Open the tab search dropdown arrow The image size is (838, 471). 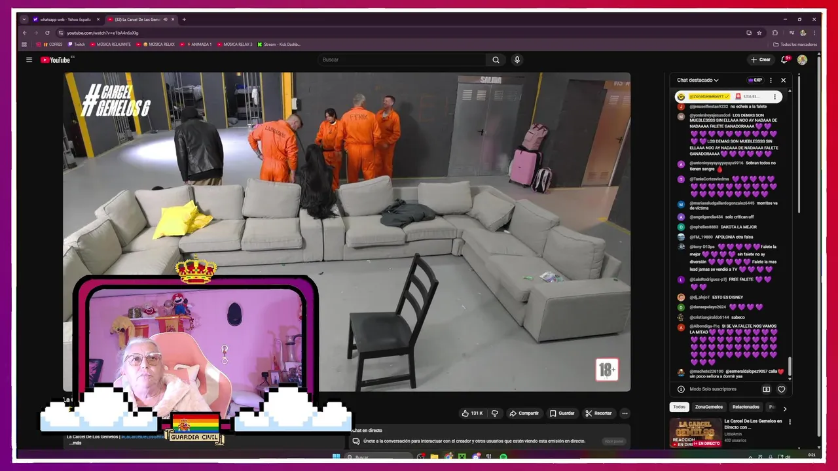point(24,19)
